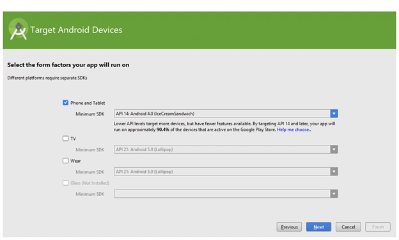Click the Android Studio logo icon
Screen dimensions: 399x240
tap(19, 30)
